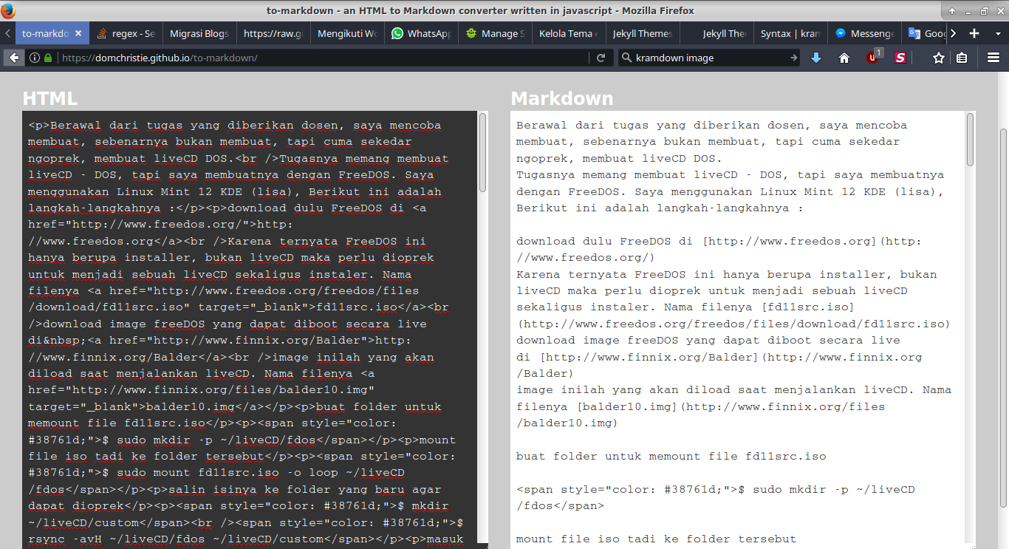Open the Firefox hamburger menu
The width and height of the screenshot is (1009, 549).
993,58
